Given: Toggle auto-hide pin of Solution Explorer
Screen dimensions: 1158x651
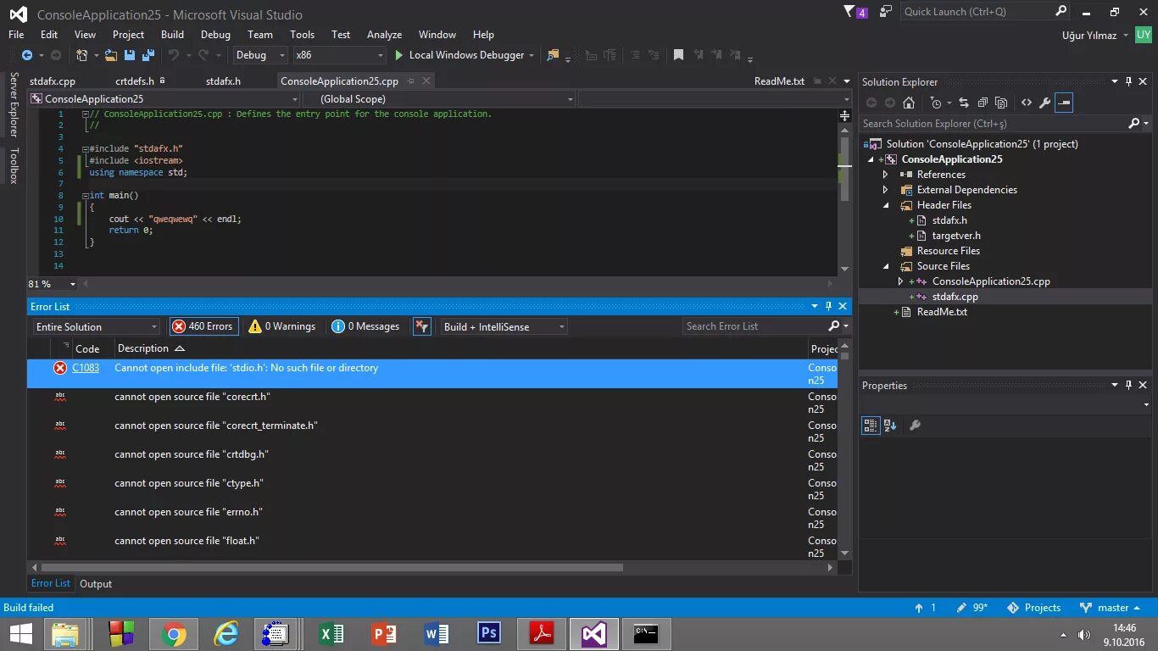Looking at the screenshot, I should [1128, 81].
